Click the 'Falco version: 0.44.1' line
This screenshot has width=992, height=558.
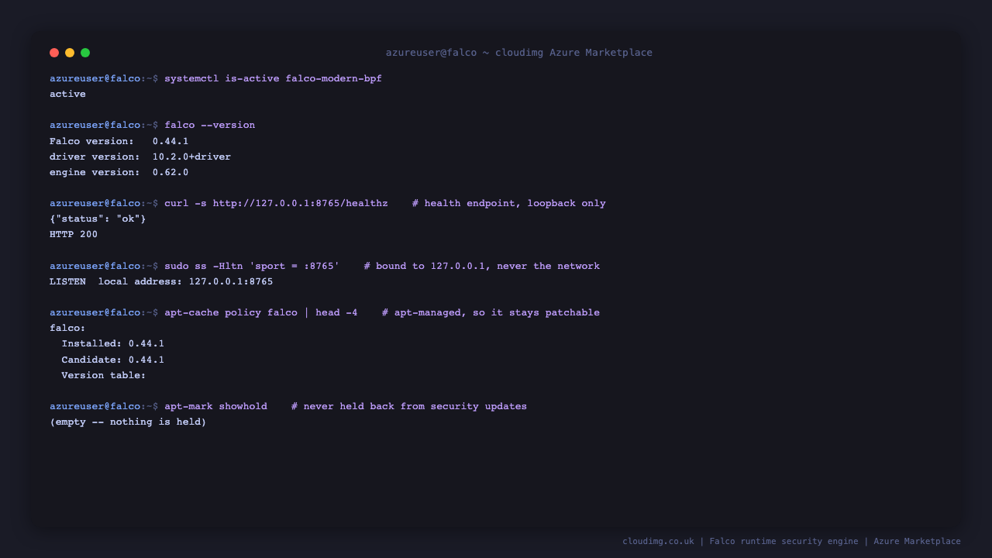point(119,141)
